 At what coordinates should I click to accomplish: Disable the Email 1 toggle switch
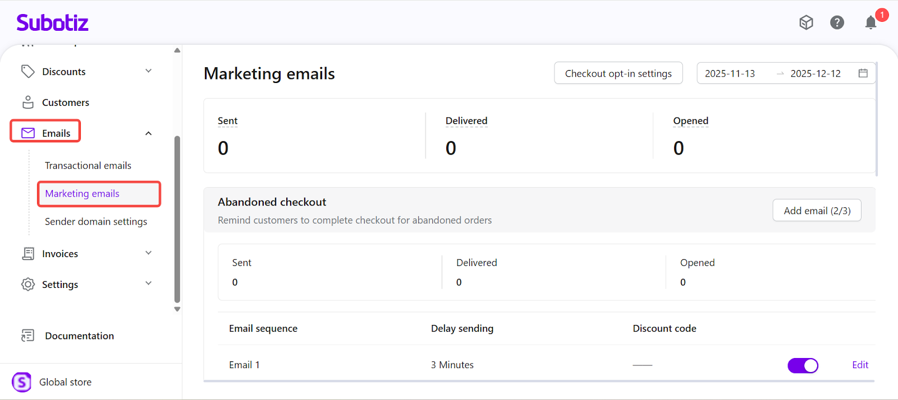tap(803, 365)
